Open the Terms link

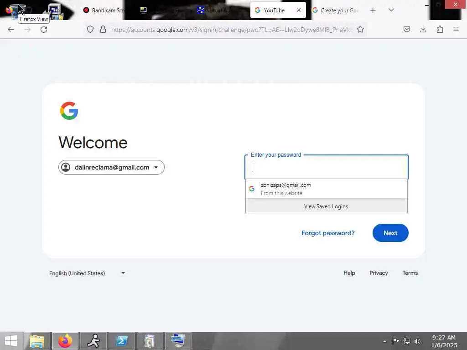point(410,273)
